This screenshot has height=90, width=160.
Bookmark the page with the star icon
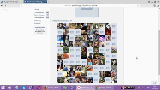click(138, 6)
